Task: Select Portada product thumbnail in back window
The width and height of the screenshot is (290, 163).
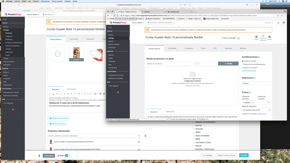Action: [76, 54]
